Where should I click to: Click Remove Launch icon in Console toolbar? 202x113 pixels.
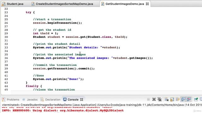(154, 99)
